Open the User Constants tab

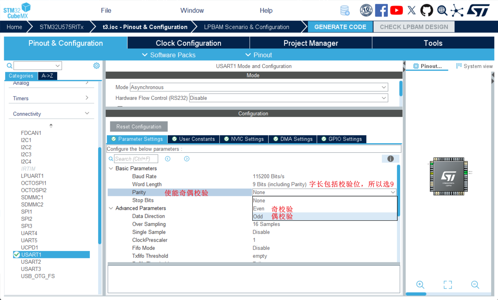(x=194, y=139)
